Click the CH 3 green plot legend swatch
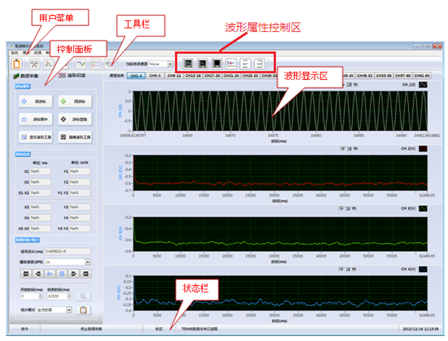Screen dimensions: 448x341 [x=423, y=208]
